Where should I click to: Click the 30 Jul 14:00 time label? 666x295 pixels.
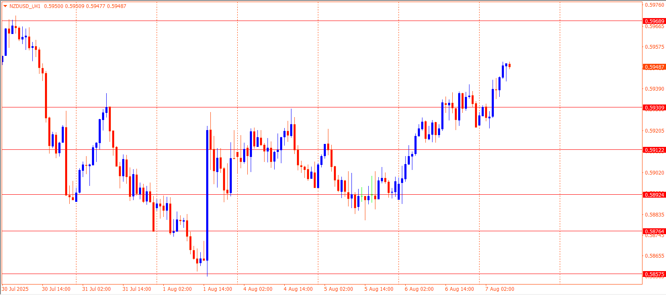point(56,289)
